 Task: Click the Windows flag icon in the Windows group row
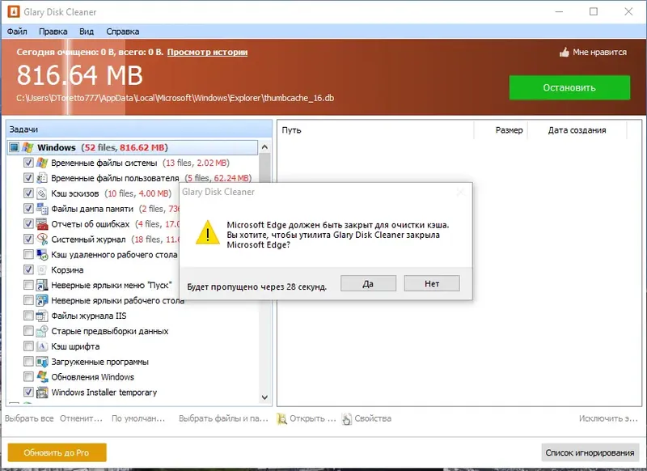coord(27,147)
